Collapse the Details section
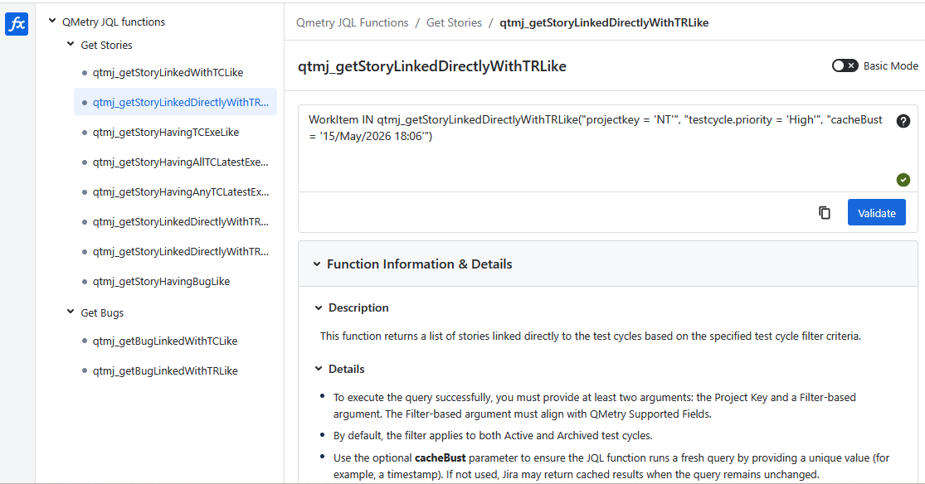 click(x=319, y=369)
